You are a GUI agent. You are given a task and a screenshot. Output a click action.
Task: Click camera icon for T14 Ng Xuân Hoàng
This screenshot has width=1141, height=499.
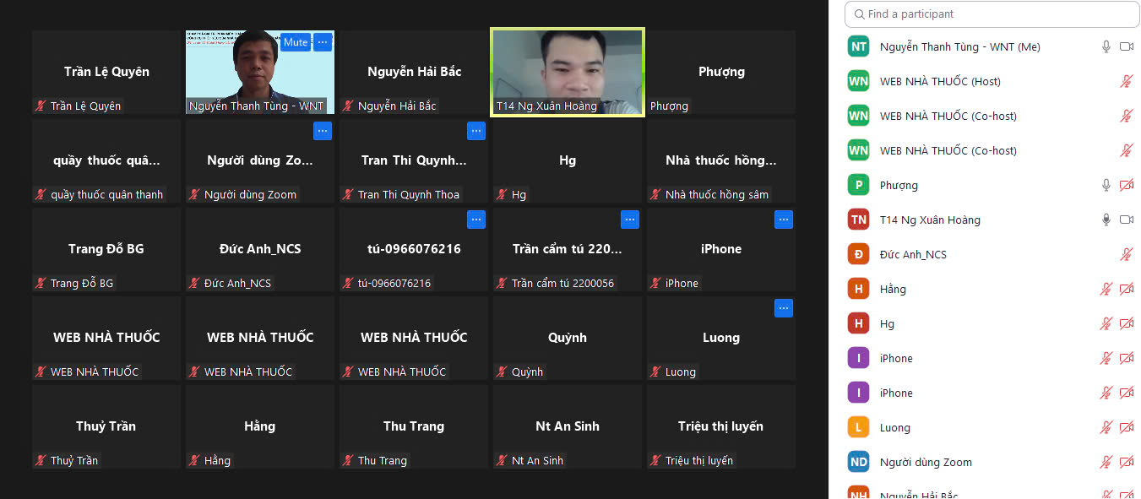click(1126, 220)
